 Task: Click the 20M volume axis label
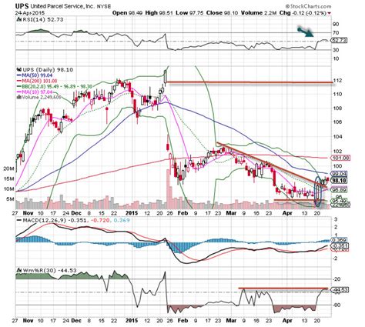[x=8, y=169]
